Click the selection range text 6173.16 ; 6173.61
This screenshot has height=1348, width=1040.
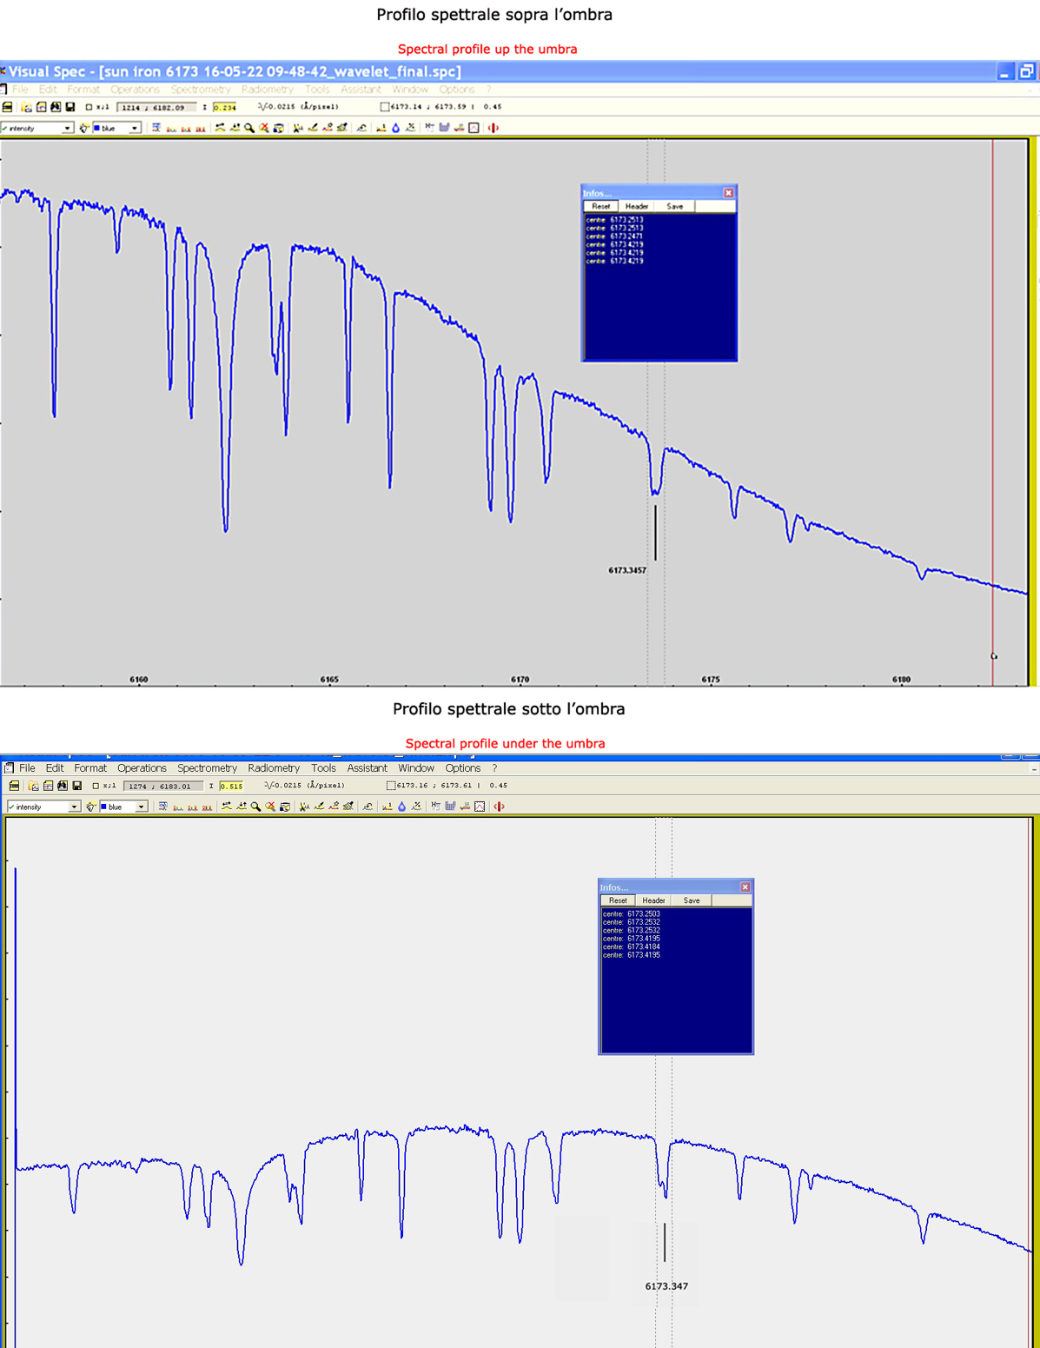coord(434,786)
